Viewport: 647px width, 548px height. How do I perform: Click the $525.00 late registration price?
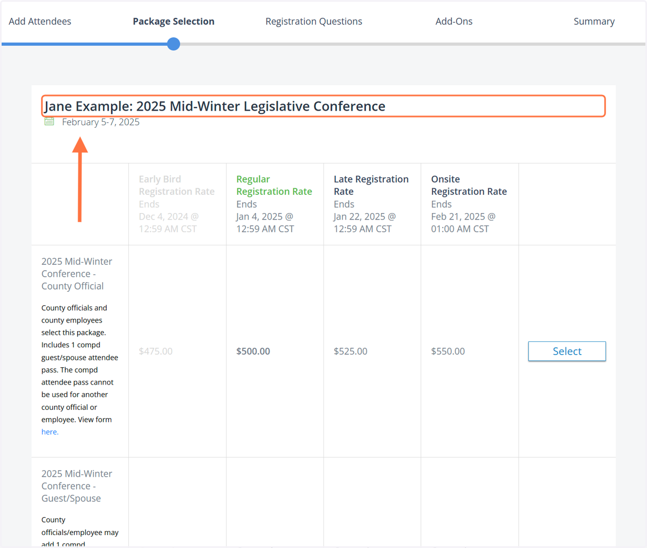coord(350,351)
